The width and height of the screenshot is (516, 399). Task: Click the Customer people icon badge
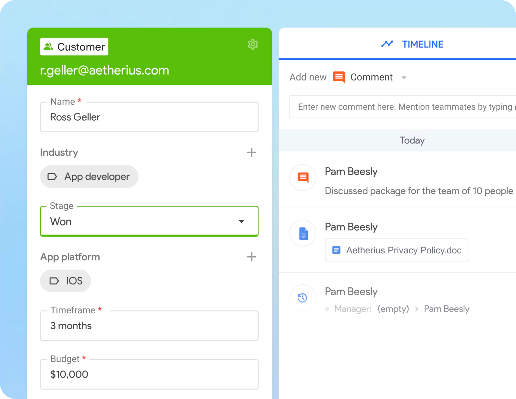coord(49,47)
